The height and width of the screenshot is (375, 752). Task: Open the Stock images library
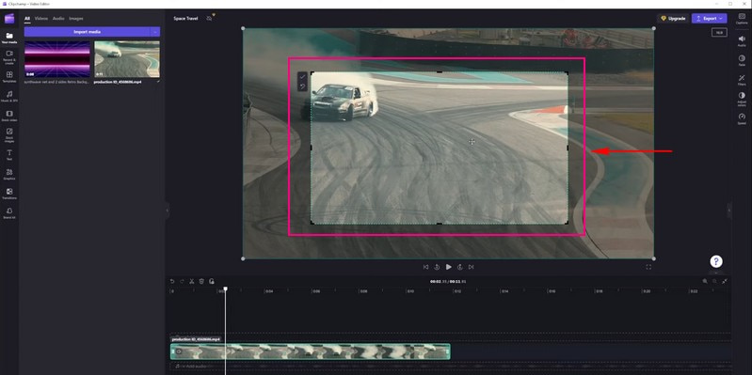9,135
